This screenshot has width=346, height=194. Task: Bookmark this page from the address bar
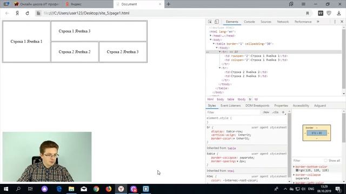[x=308, y=13]
